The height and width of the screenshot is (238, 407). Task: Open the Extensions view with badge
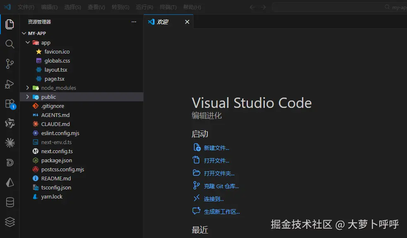[10, 104]
